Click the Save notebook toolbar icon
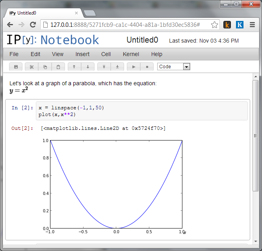 pyautogui.click(x=16, y=67)
